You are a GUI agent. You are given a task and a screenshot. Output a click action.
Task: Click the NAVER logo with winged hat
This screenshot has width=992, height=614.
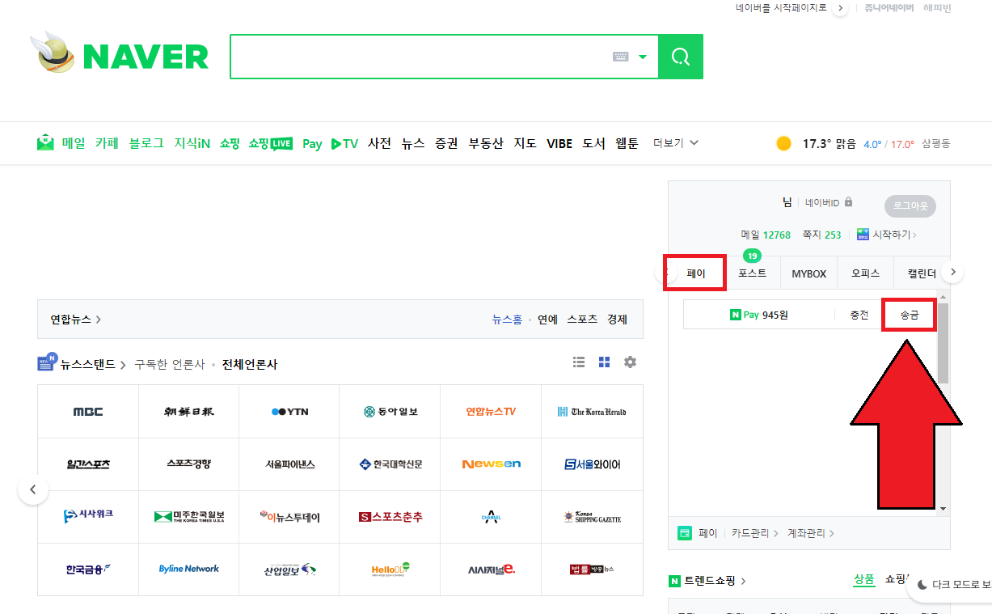point(119,55)
